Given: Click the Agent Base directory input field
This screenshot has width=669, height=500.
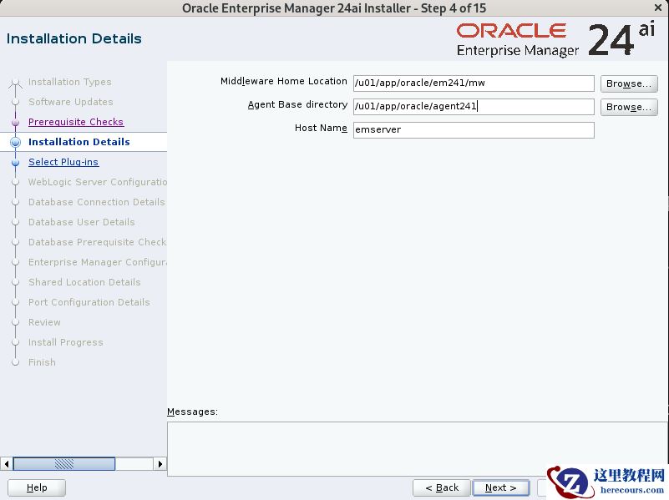Looking at the screenshot, I should (474, 107).
